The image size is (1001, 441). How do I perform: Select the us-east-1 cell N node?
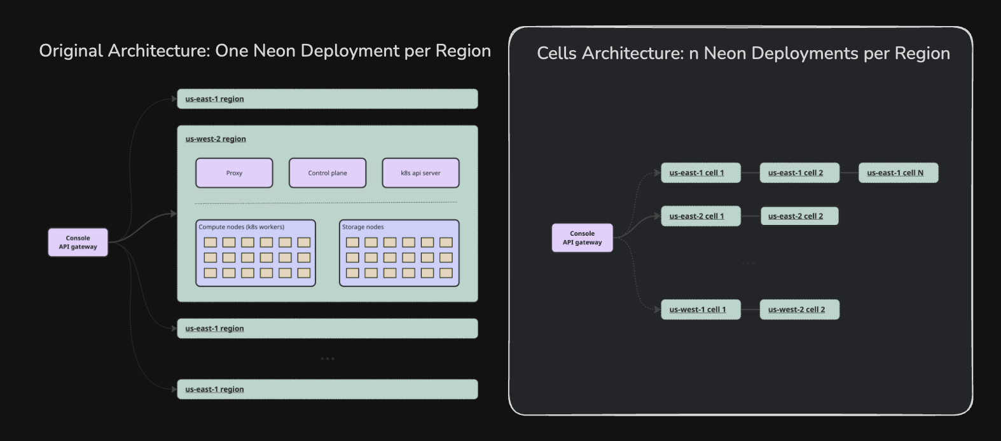pos(898,173)
